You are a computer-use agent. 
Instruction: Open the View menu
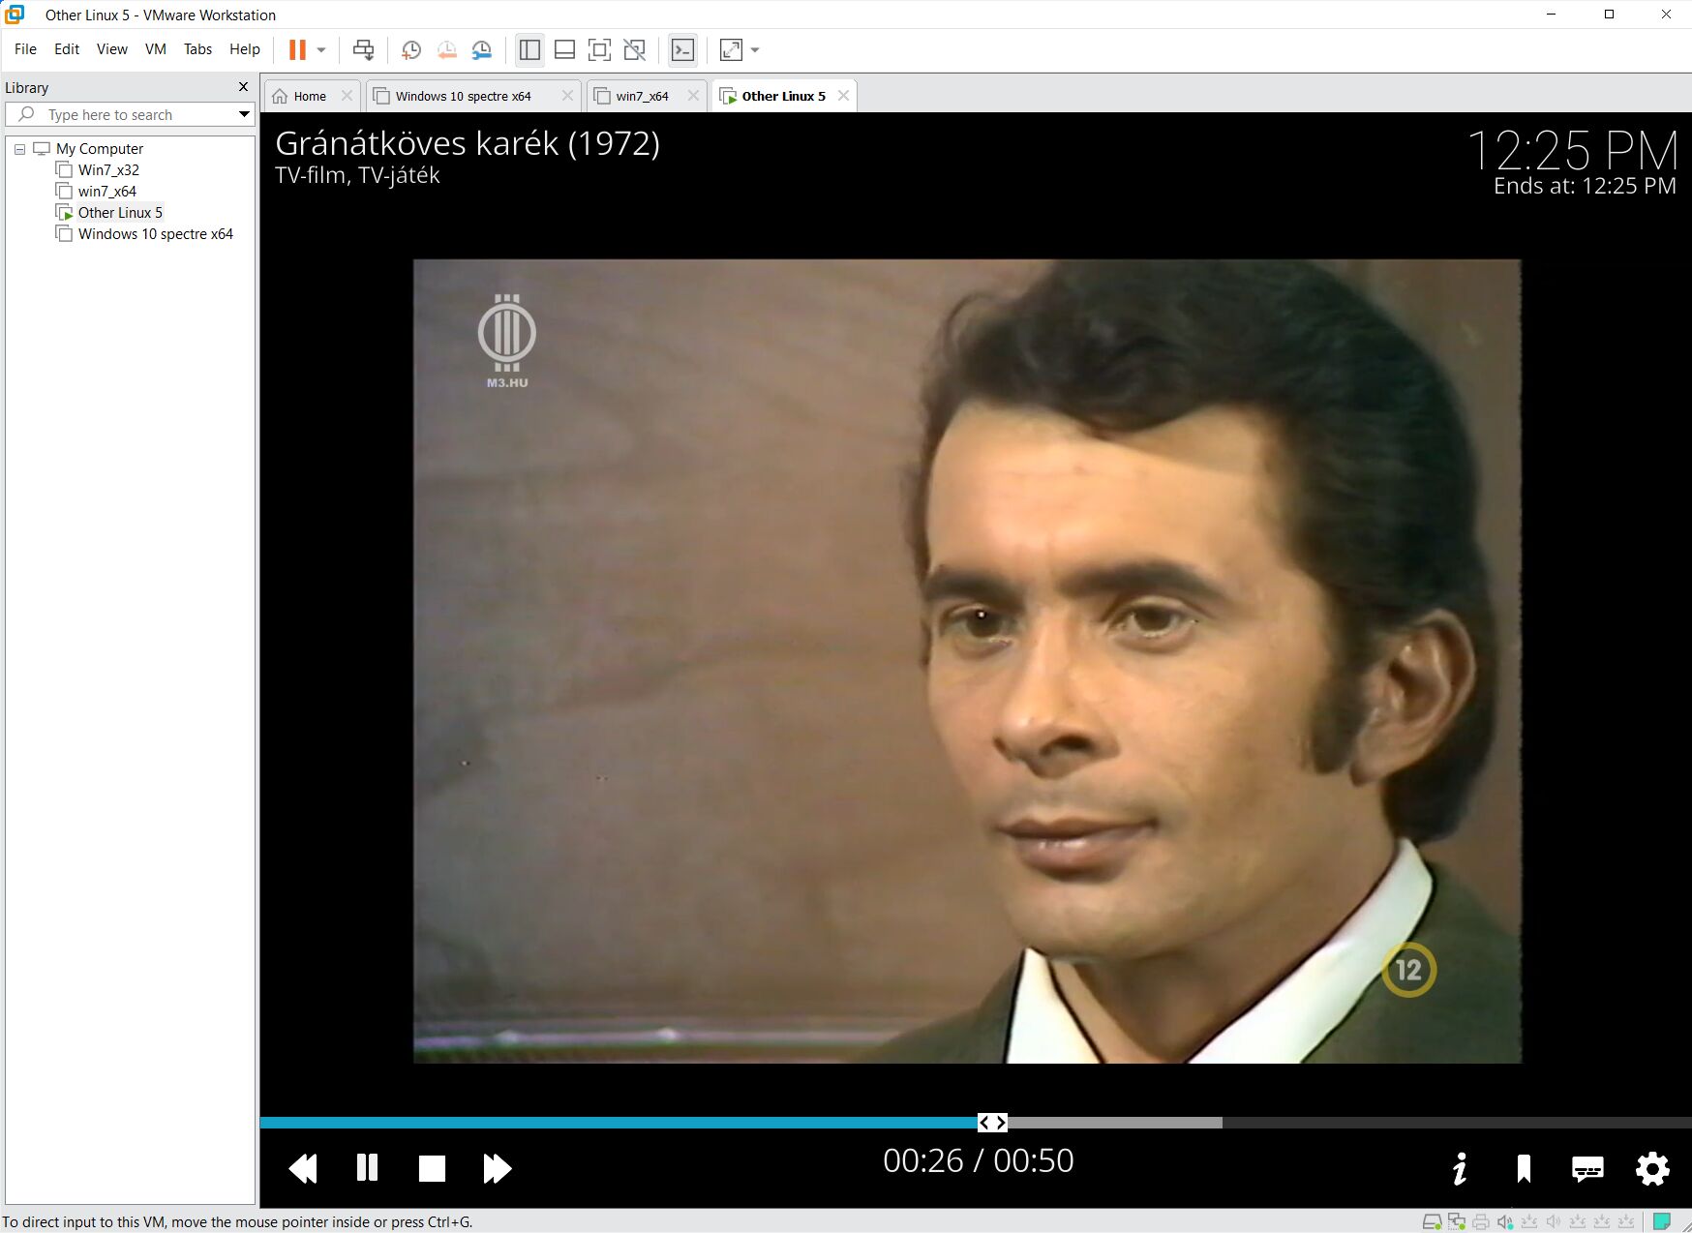pyautogui.click(x=111, y=48)
